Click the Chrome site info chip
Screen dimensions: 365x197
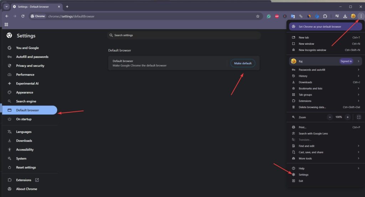(x=38, y=16)
